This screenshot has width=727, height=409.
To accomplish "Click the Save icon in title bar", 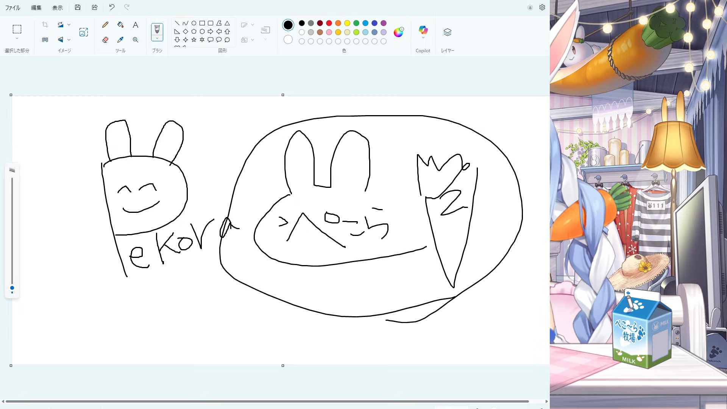I will (x=78, y=7).
